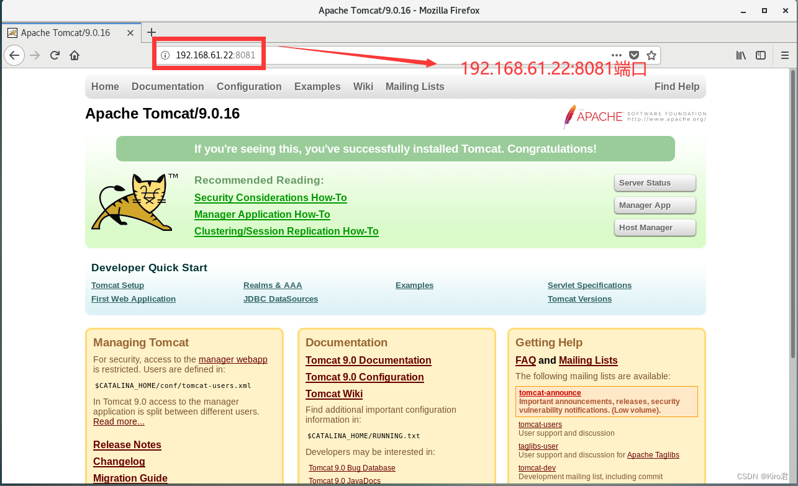Screen dimensions: 798x486
Task: Open Configuration in navigation bar
Action: coord(249,87)
